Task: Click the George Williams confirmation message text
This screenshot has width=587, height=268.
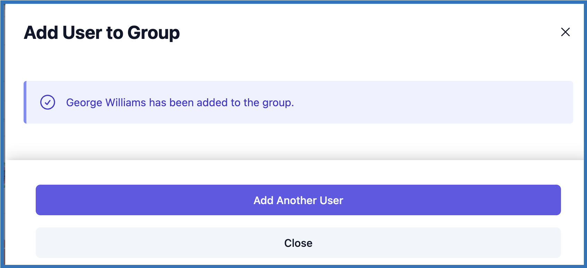Action: click(180, 103)
